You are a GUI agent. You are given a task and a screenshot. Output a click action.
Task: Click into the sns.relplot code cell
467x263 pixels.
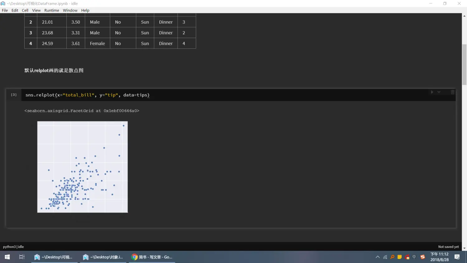tap(238, 95)
